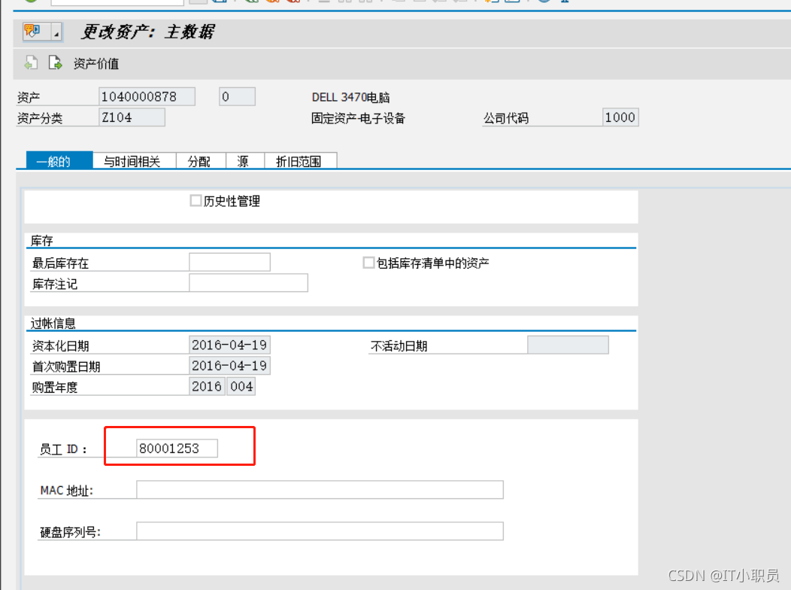Viewport: 791px width, 590px height.
Task: Click the 过帐信息 section header
Action: (x=53, y=324)
